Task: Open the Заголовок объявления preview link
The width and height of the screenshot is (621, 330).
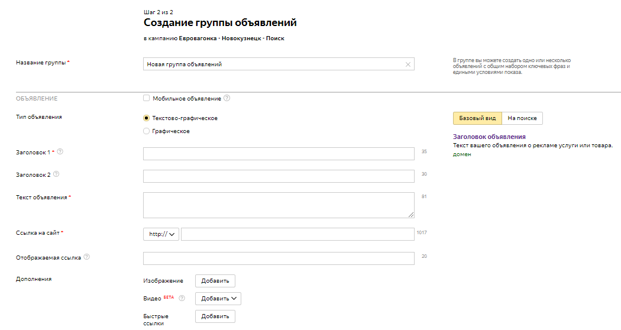Action: [x=489, y=137]
